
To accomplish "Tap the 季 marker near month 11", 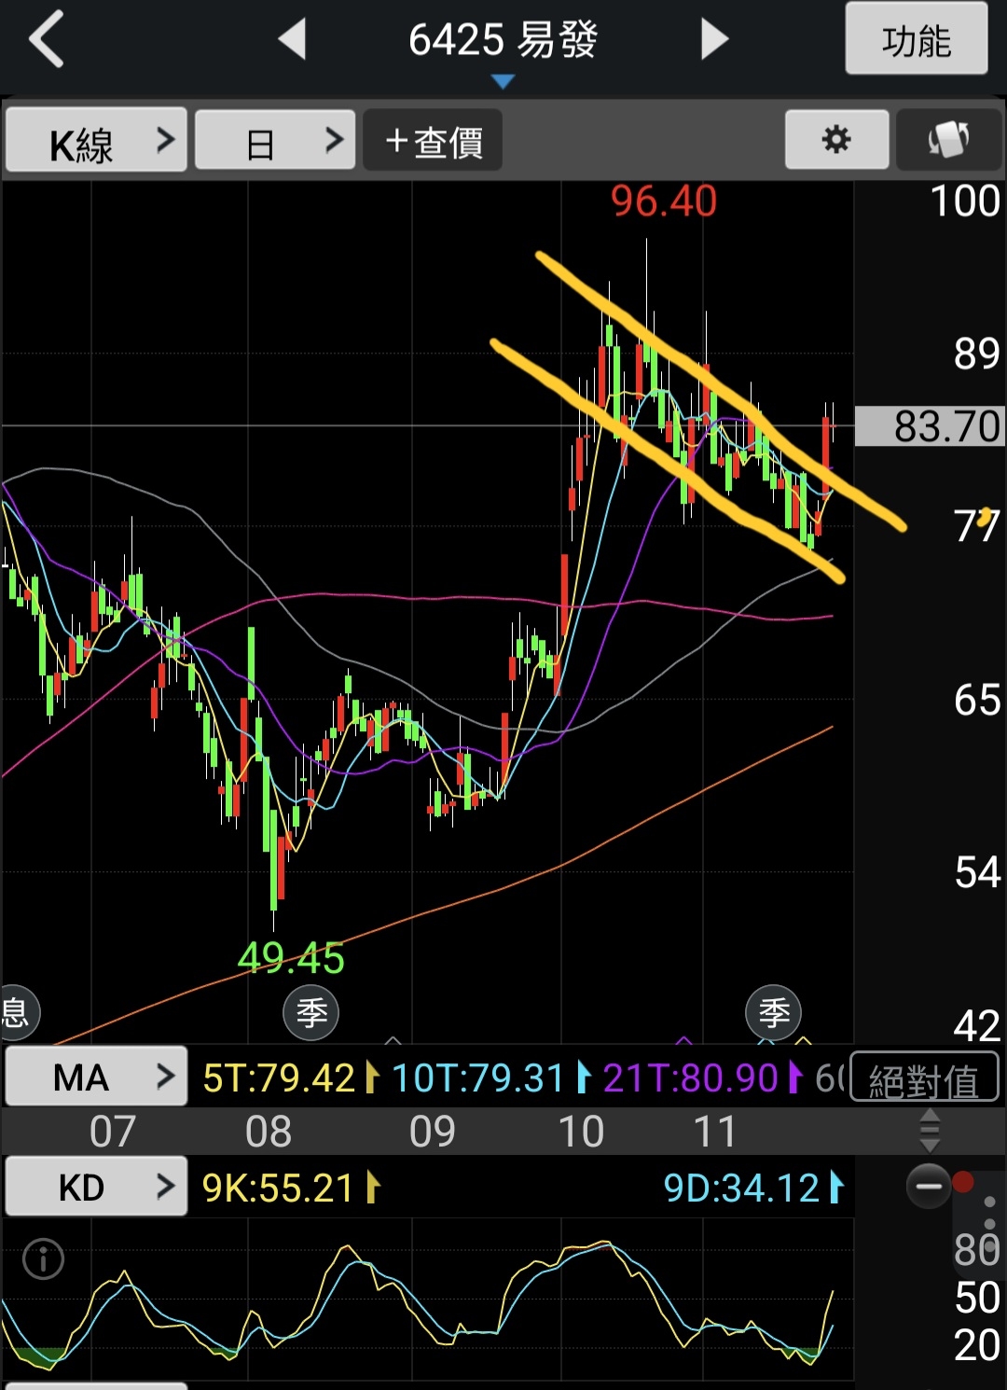I will (774, 1013).
